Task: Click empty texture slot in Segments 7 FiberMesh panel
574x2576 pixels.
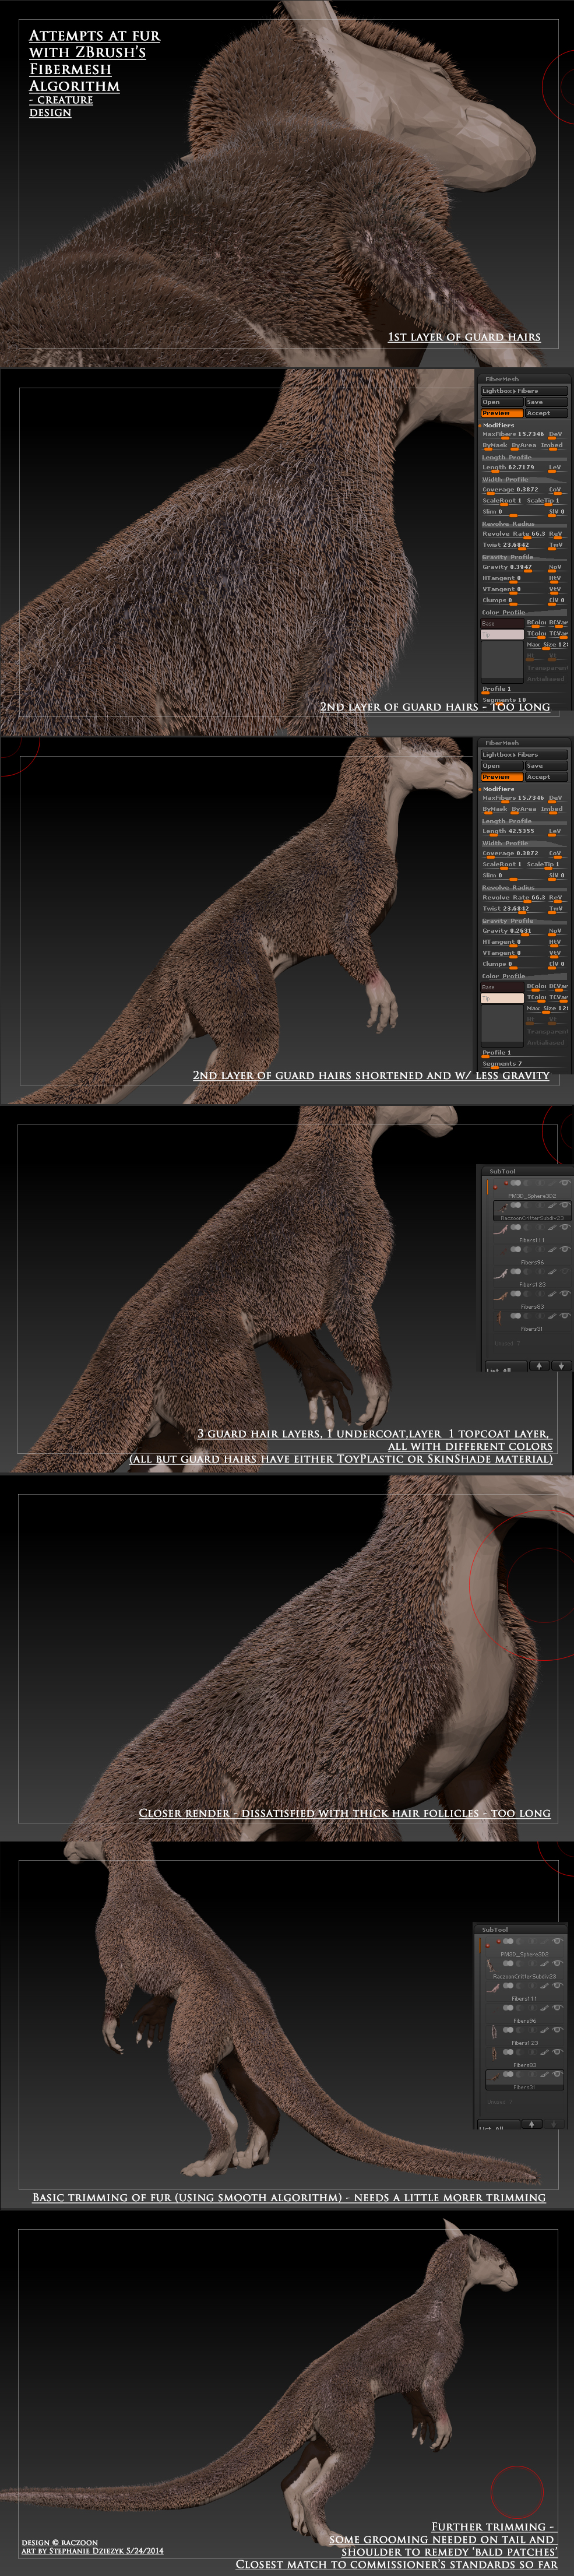Action: click(x=502, y=1026)
